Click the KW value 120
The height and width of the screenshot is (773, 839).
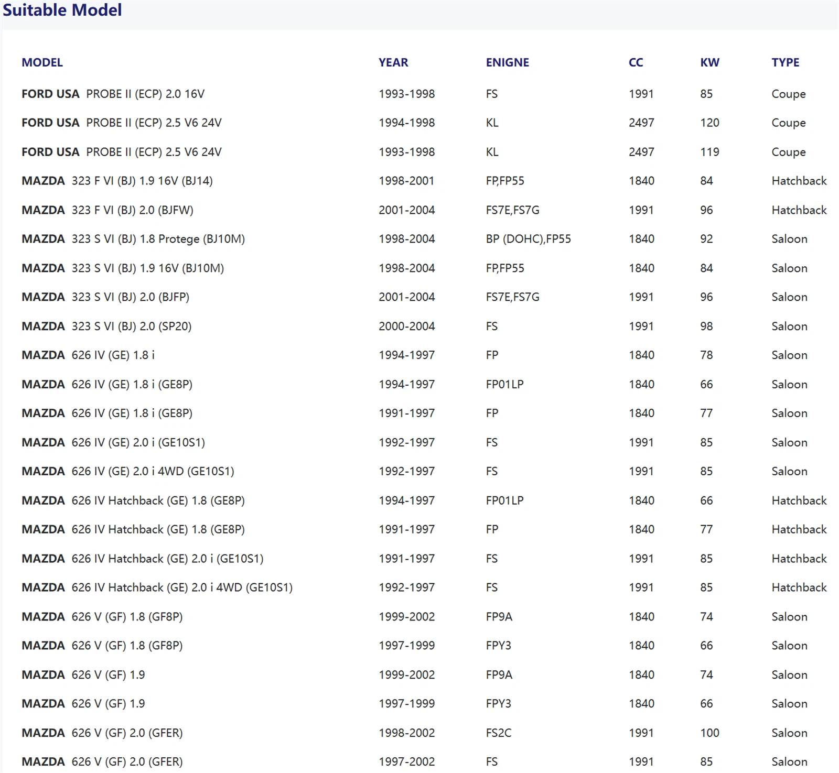pos(709,123)
